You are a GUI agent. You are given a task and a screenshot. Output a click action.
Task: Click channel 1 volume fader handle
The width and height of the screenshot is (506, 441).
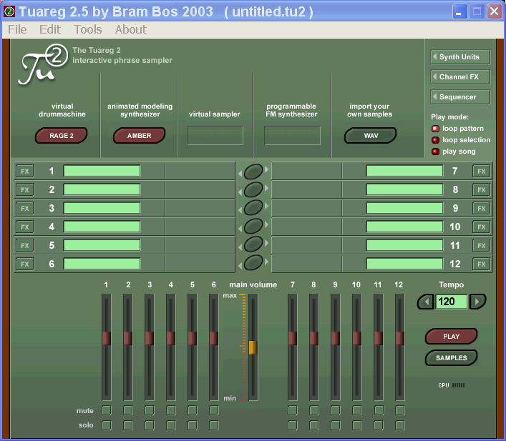pos(107,338)
